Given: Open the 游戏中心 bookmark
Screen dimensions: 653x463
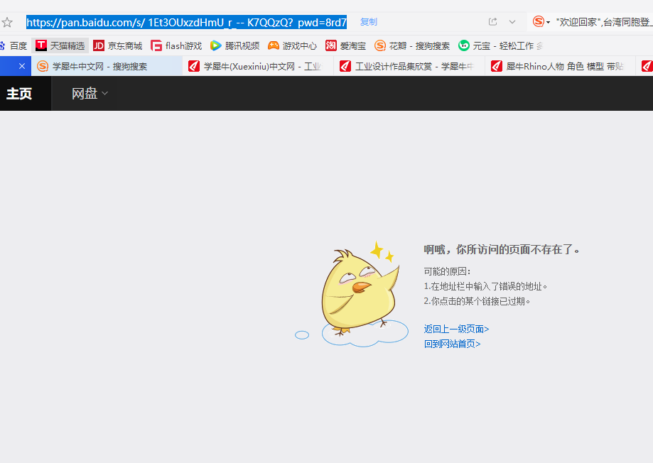Looking at the screenshot, I should [292, 45].
